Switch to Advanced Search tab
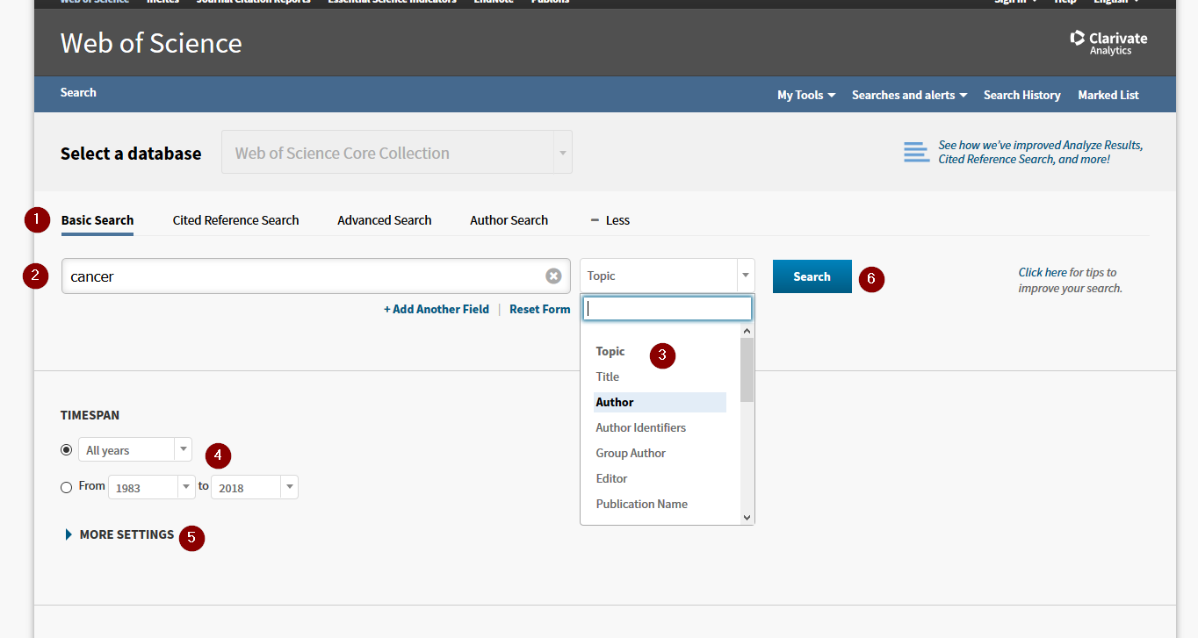1198x638 pixels. pos(384,220)
